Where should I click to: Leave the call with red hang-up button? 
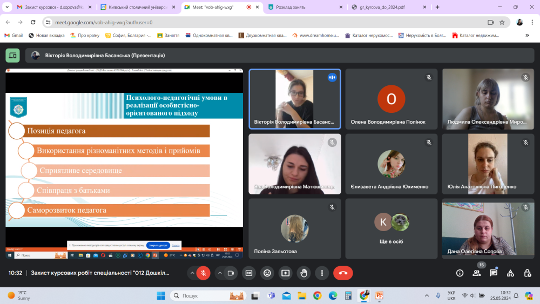coord(343,273)
